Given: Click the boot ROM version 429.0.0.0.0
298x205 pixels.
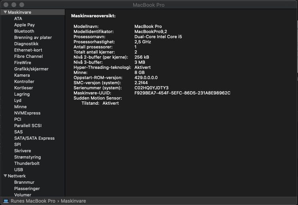Looking at the screenshot, I should 146,78.
